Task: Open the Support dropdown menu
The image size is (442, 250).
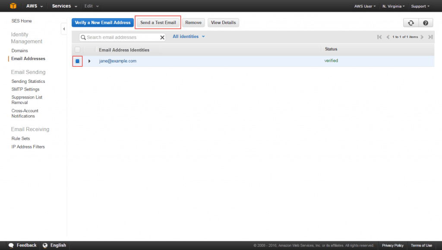Action: coord(419,6)
